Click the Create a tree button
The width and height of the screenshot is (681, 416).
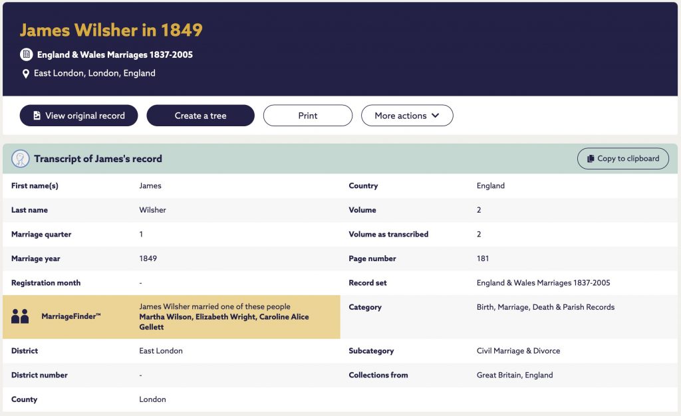click(200, 116)
